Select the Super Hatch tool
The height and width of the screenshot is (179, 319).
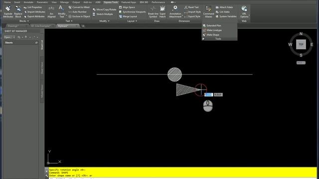tap(162, 11)
